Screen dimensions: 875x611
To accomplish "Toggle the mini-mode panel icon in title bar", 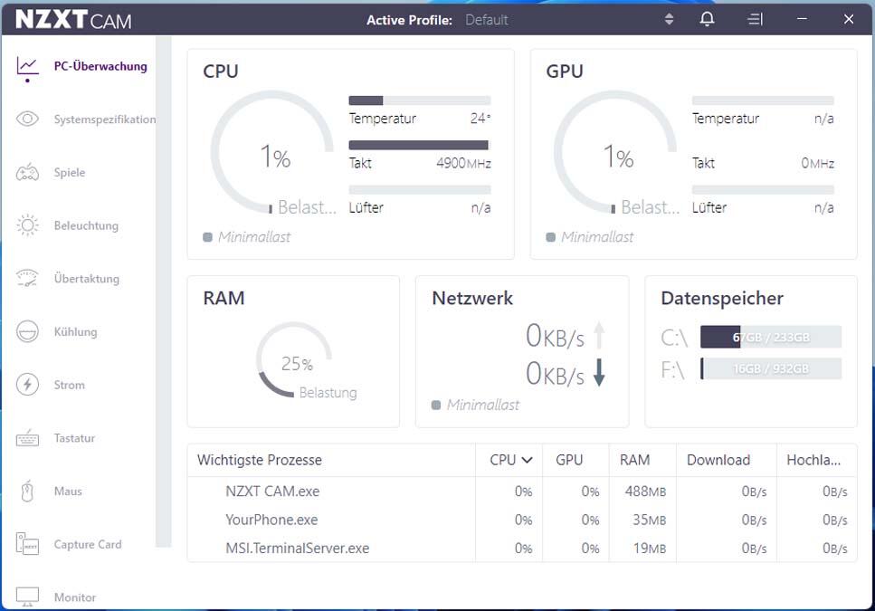I will (755, 20).
